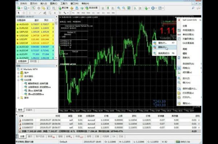The width and height of the screenshot is (218, 144).
Task: Select the candlestick chart type icon
Action: [x=108, y=8]
